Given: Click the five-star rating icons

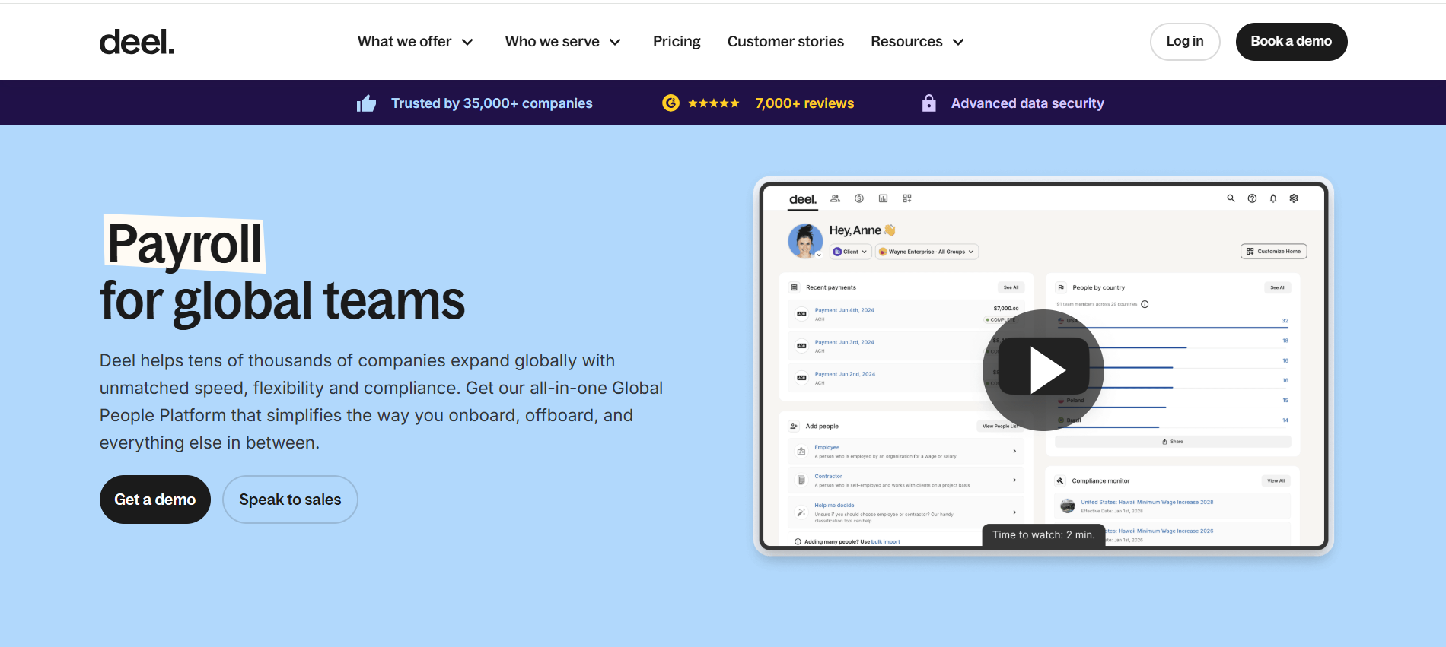Looking at the screenshot, I should (713, 103).
